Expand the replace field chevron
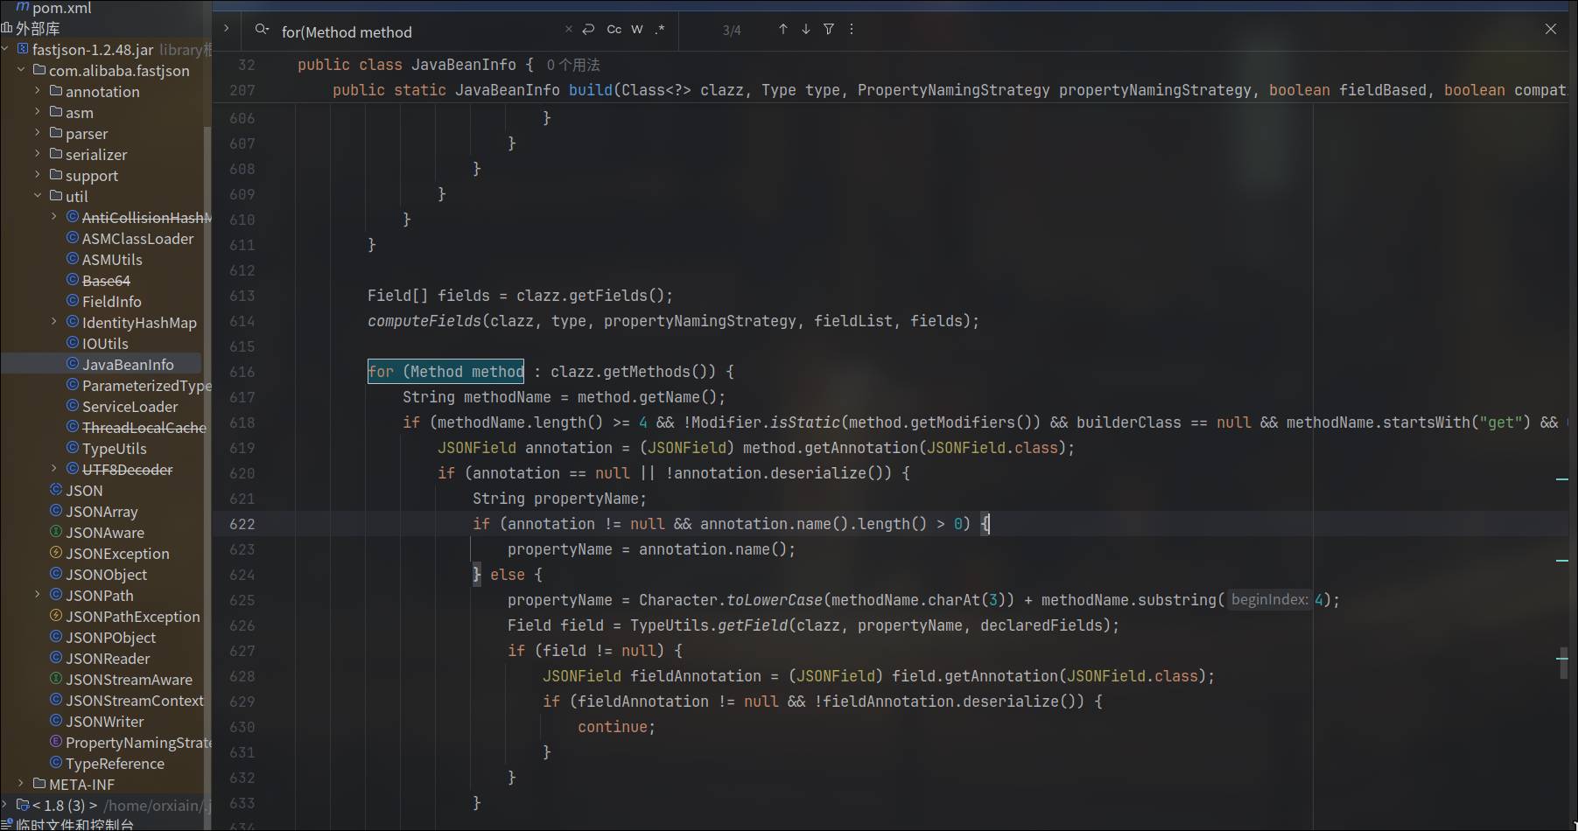The width and height of the screenshot is (1578, 831). point(226,28)
